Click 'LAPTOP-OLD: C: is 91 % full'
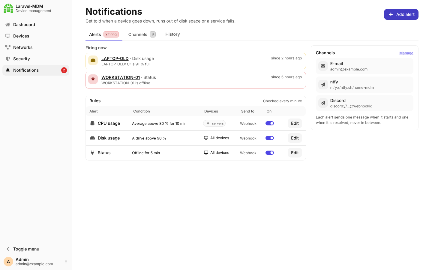 [x=126, y=64]
